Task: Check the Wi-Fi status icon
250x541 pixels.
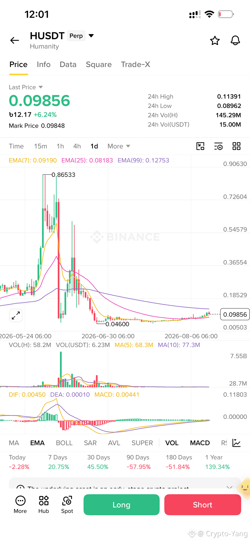Action: (x=209, y=14)
